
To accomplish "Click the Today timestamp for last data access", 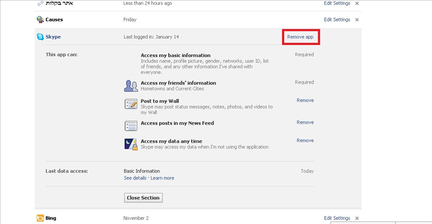I will point(307,171).
